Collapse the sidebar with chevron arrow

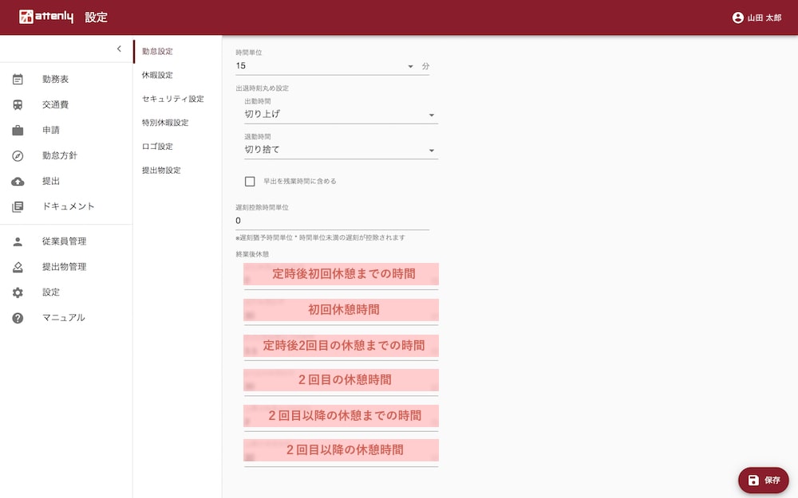(119, 49)
